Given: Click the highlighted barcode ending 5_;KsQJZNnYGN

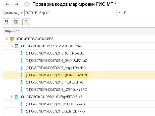Looking at the screenshot, I should [57, 75].
